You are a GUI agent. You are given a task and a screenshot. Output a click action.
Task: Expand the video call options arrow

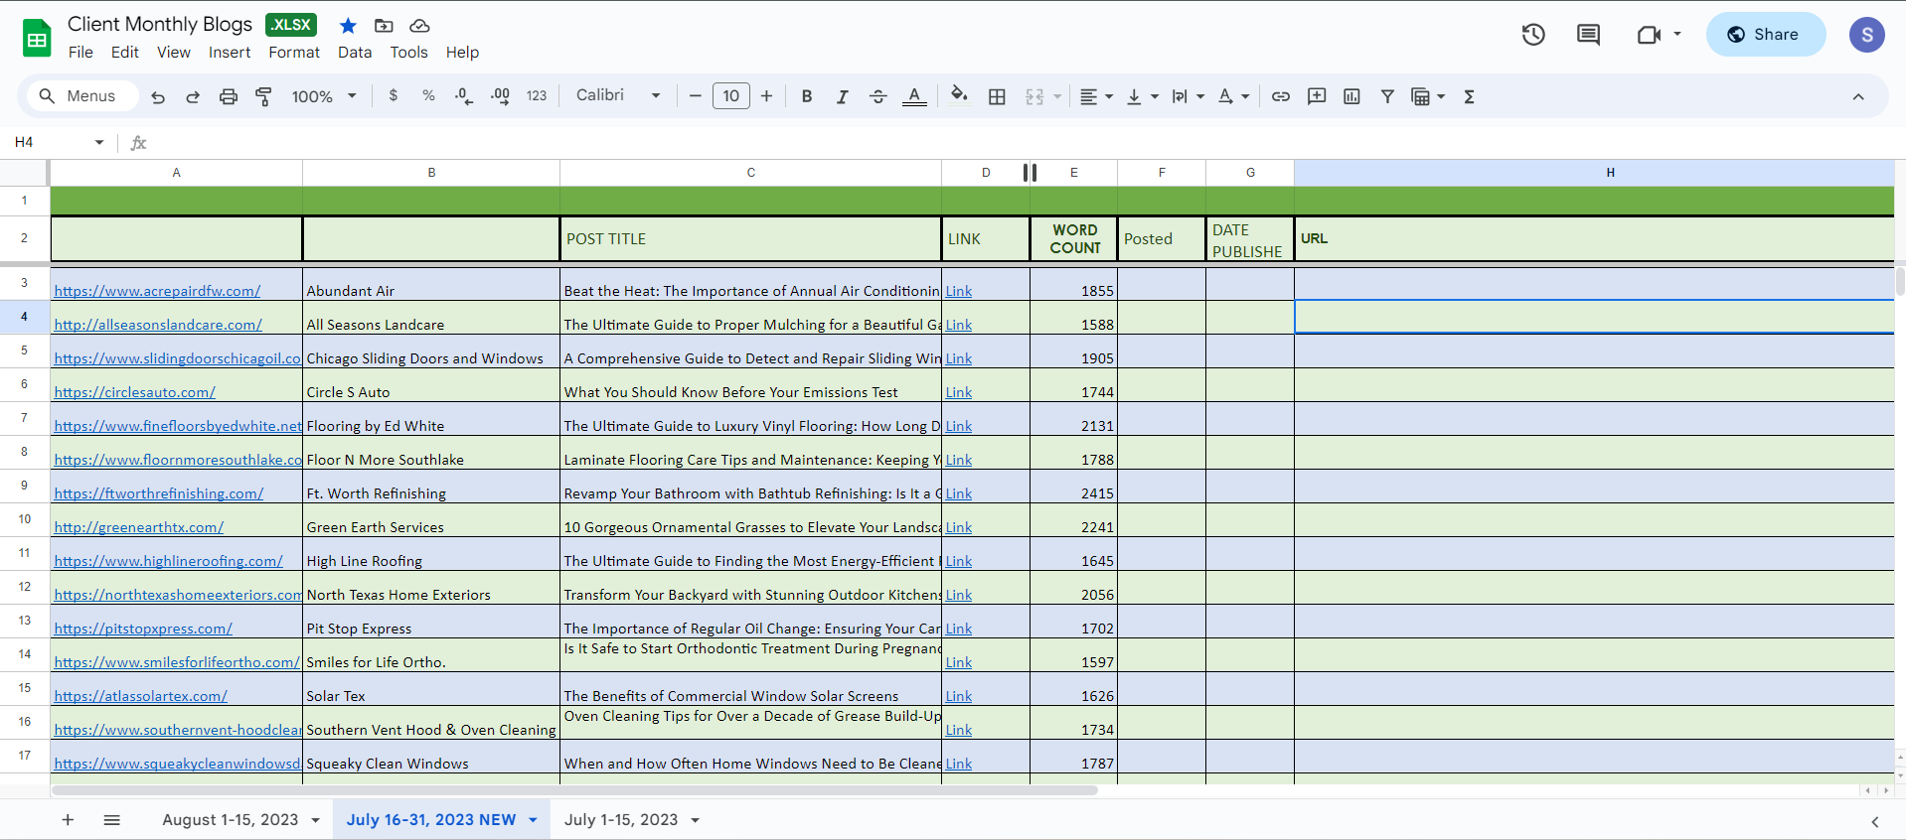[x=1677, y=35]
